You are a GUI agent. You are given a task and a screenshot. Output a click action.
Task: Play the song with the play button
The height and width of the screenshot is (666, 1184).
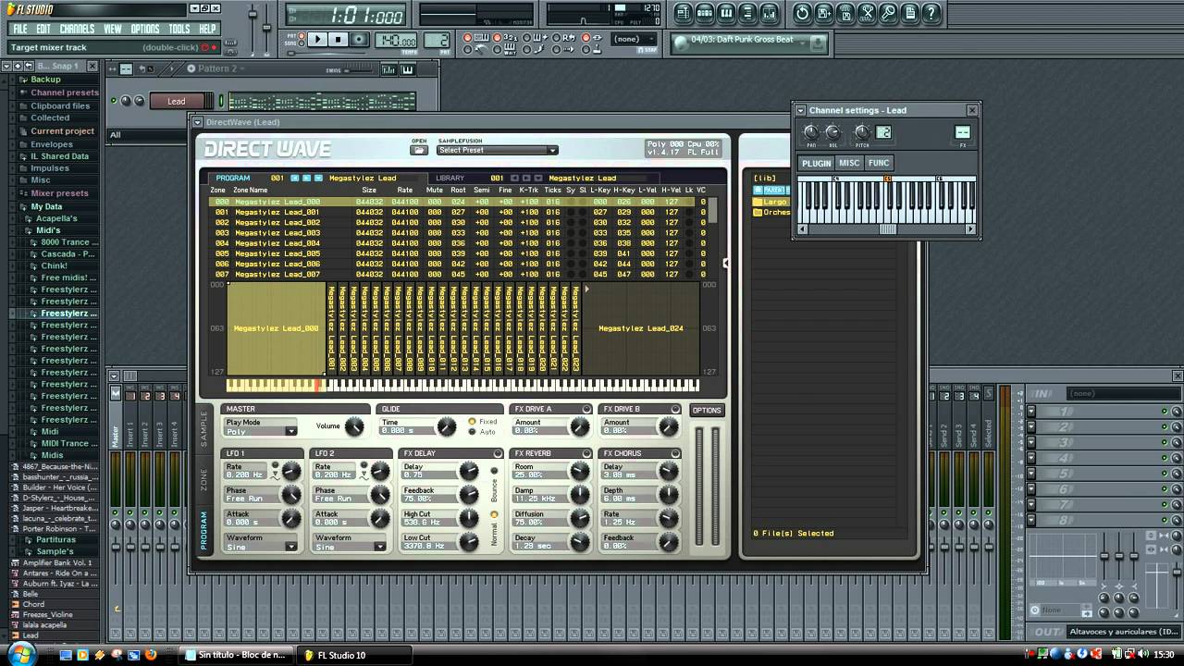point(317,40)
